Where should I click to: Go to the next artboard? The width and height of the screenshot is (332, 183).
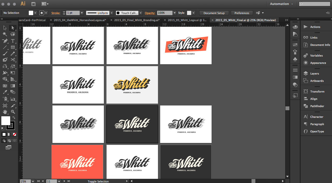[x=64, y=181]
